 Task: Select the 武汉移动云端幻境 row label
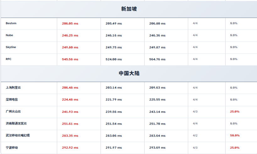pos(18,135)
